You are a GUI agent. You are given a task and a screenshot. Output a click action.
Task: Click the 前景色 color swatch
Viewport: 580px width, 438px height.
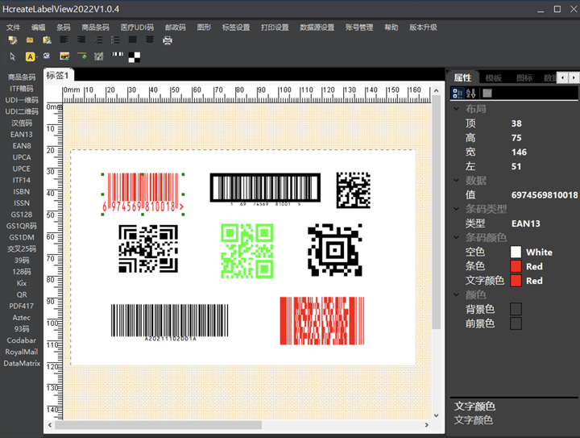[516, 323]
